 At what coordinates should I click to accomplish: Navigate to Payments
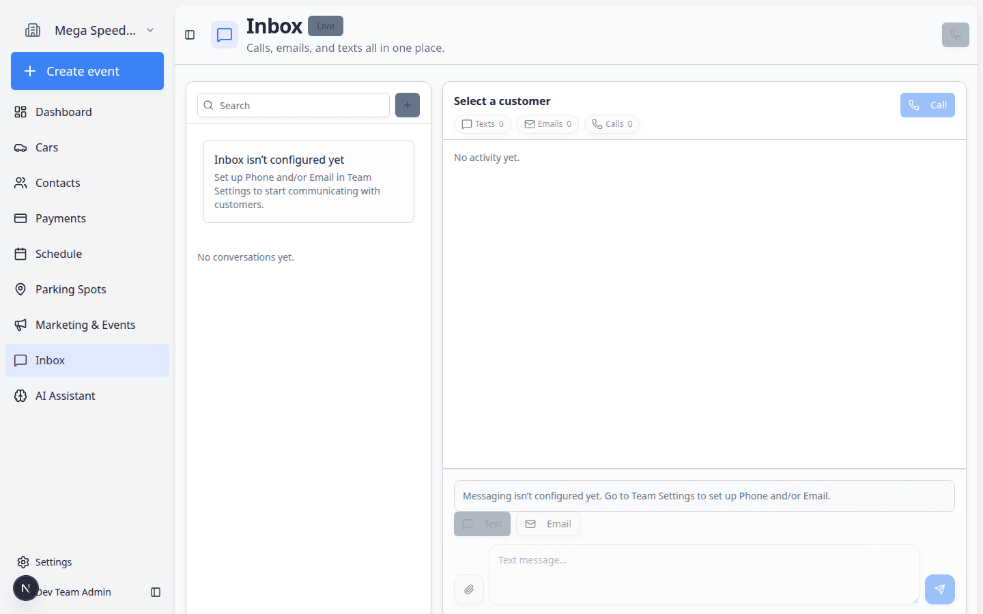pos(87,218)
